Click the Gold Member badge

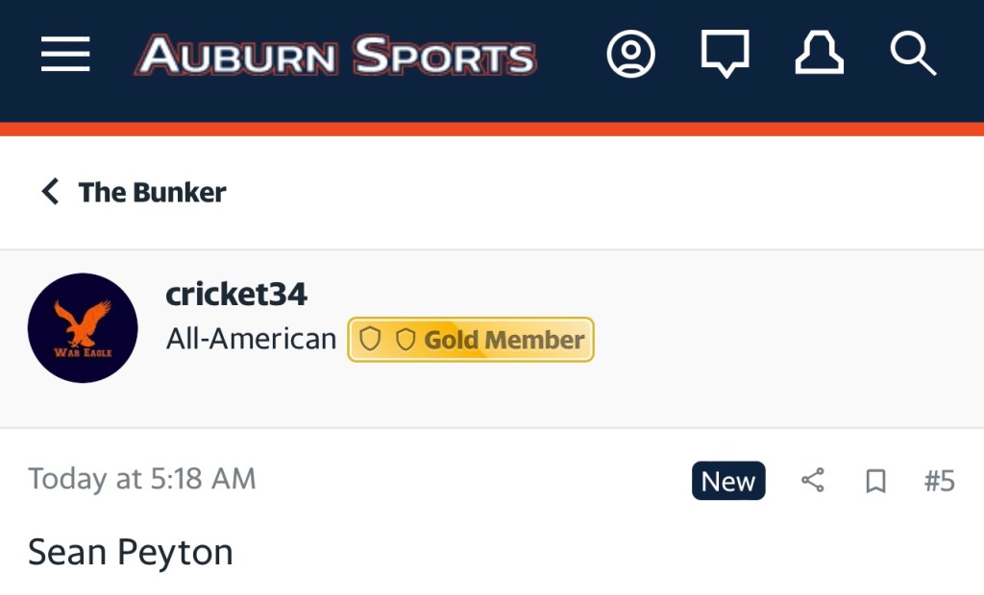pyautogui.click(x=504, y=340)
